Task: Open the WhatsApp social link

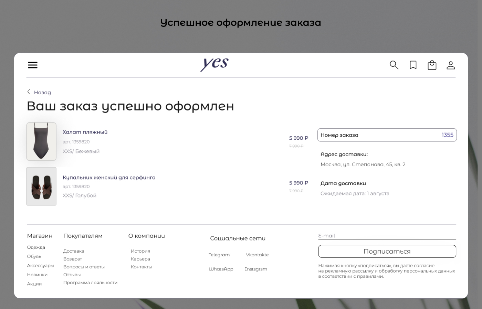Action: tap(221, 269)
